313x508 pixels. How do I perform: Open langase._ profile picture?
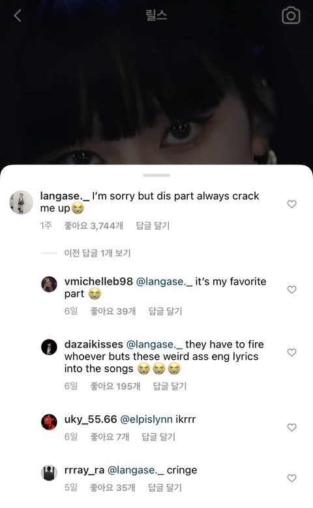click(x=21, y=202)
